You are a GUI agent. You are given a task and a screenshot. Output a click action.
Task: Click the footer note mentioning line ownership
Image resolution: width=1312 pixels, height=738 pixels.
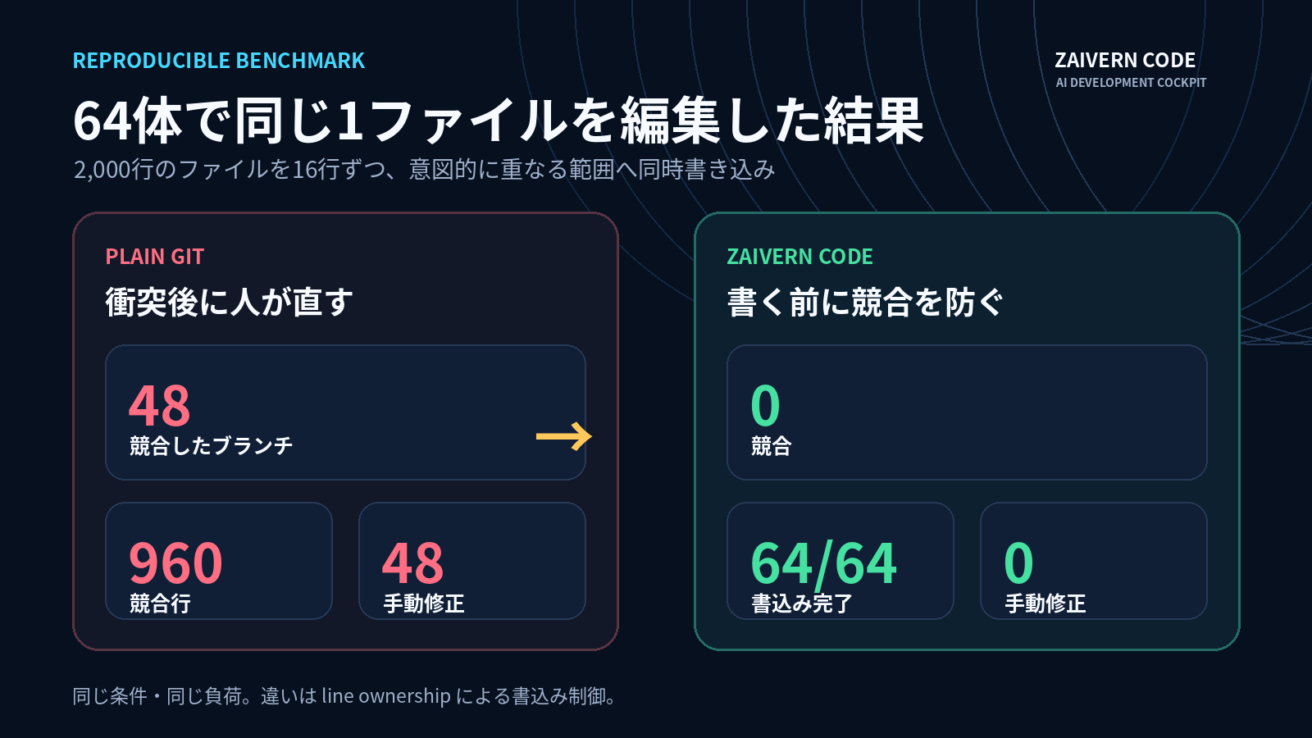pos(344,696)
